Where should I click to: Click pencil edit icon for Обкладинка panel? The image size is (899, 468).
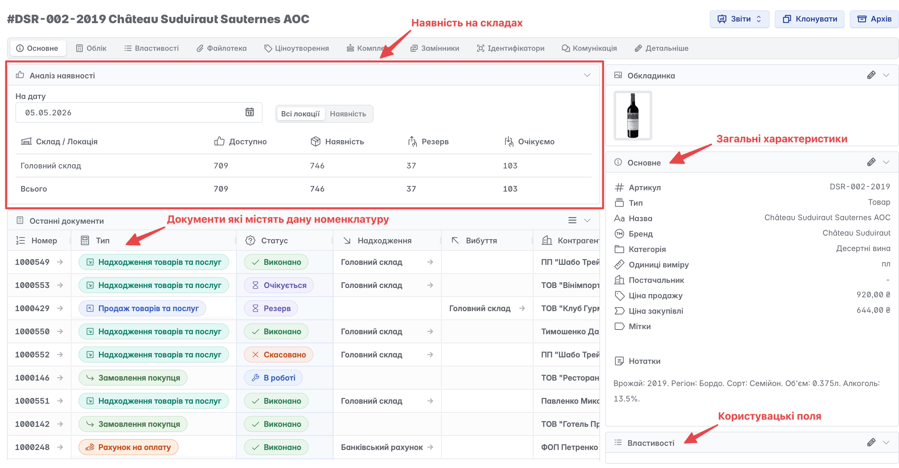tap(871, 75)
